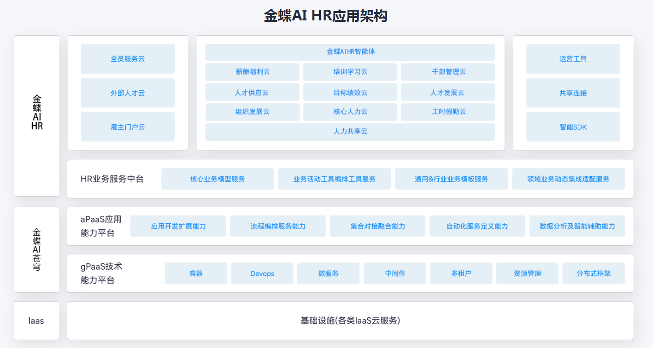Click the 工时假勤云 module
Screen dimensions: 653x348
click(x=448, y=112)
